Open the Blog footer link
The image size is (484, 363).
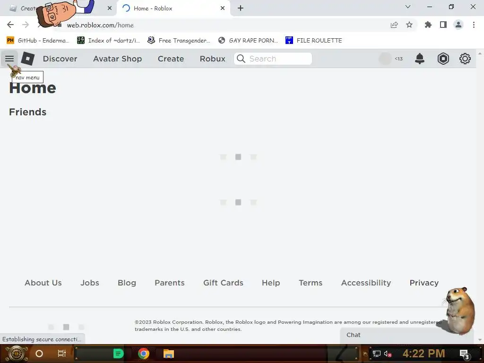[127, 283]
